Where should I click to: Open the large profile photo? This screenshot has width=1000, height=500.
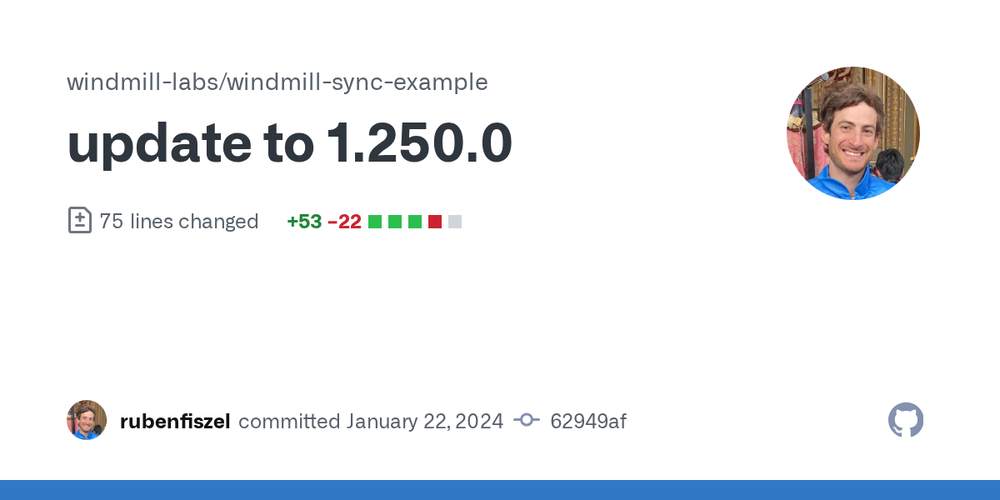click(852, 133)
